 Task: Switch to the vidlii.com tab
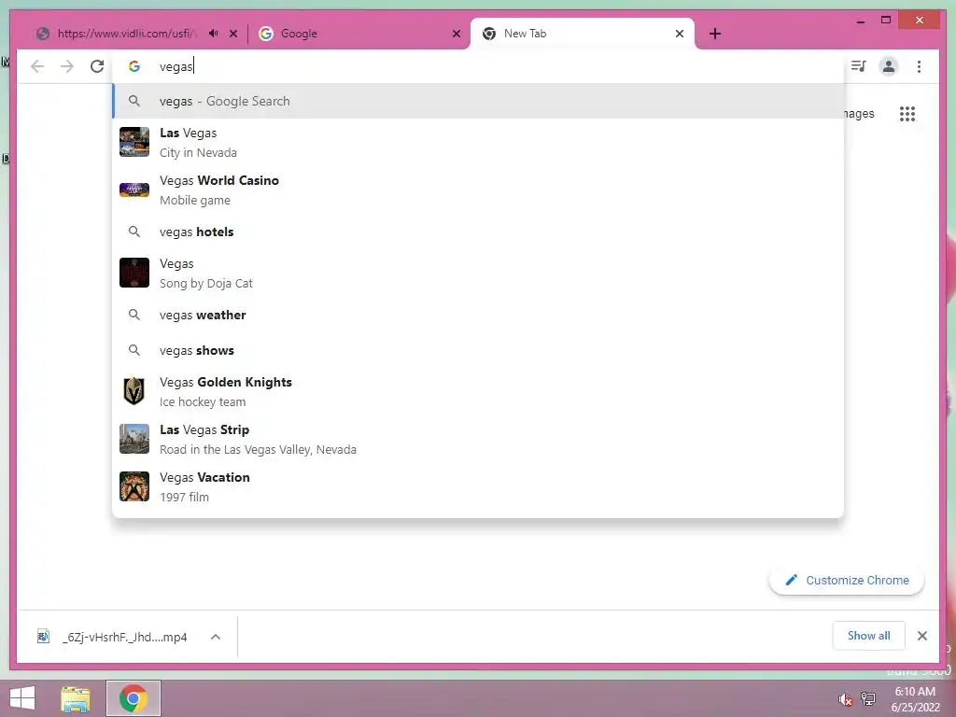click(x=127, y=34)
